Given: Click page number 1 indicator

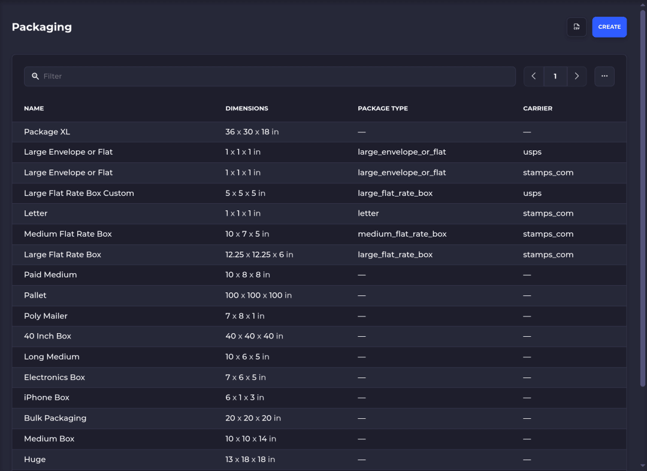Looking at the screenshot, I should 555,76.
